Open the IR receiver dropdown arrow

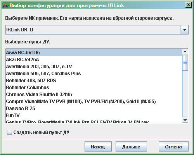click(185, 30)
